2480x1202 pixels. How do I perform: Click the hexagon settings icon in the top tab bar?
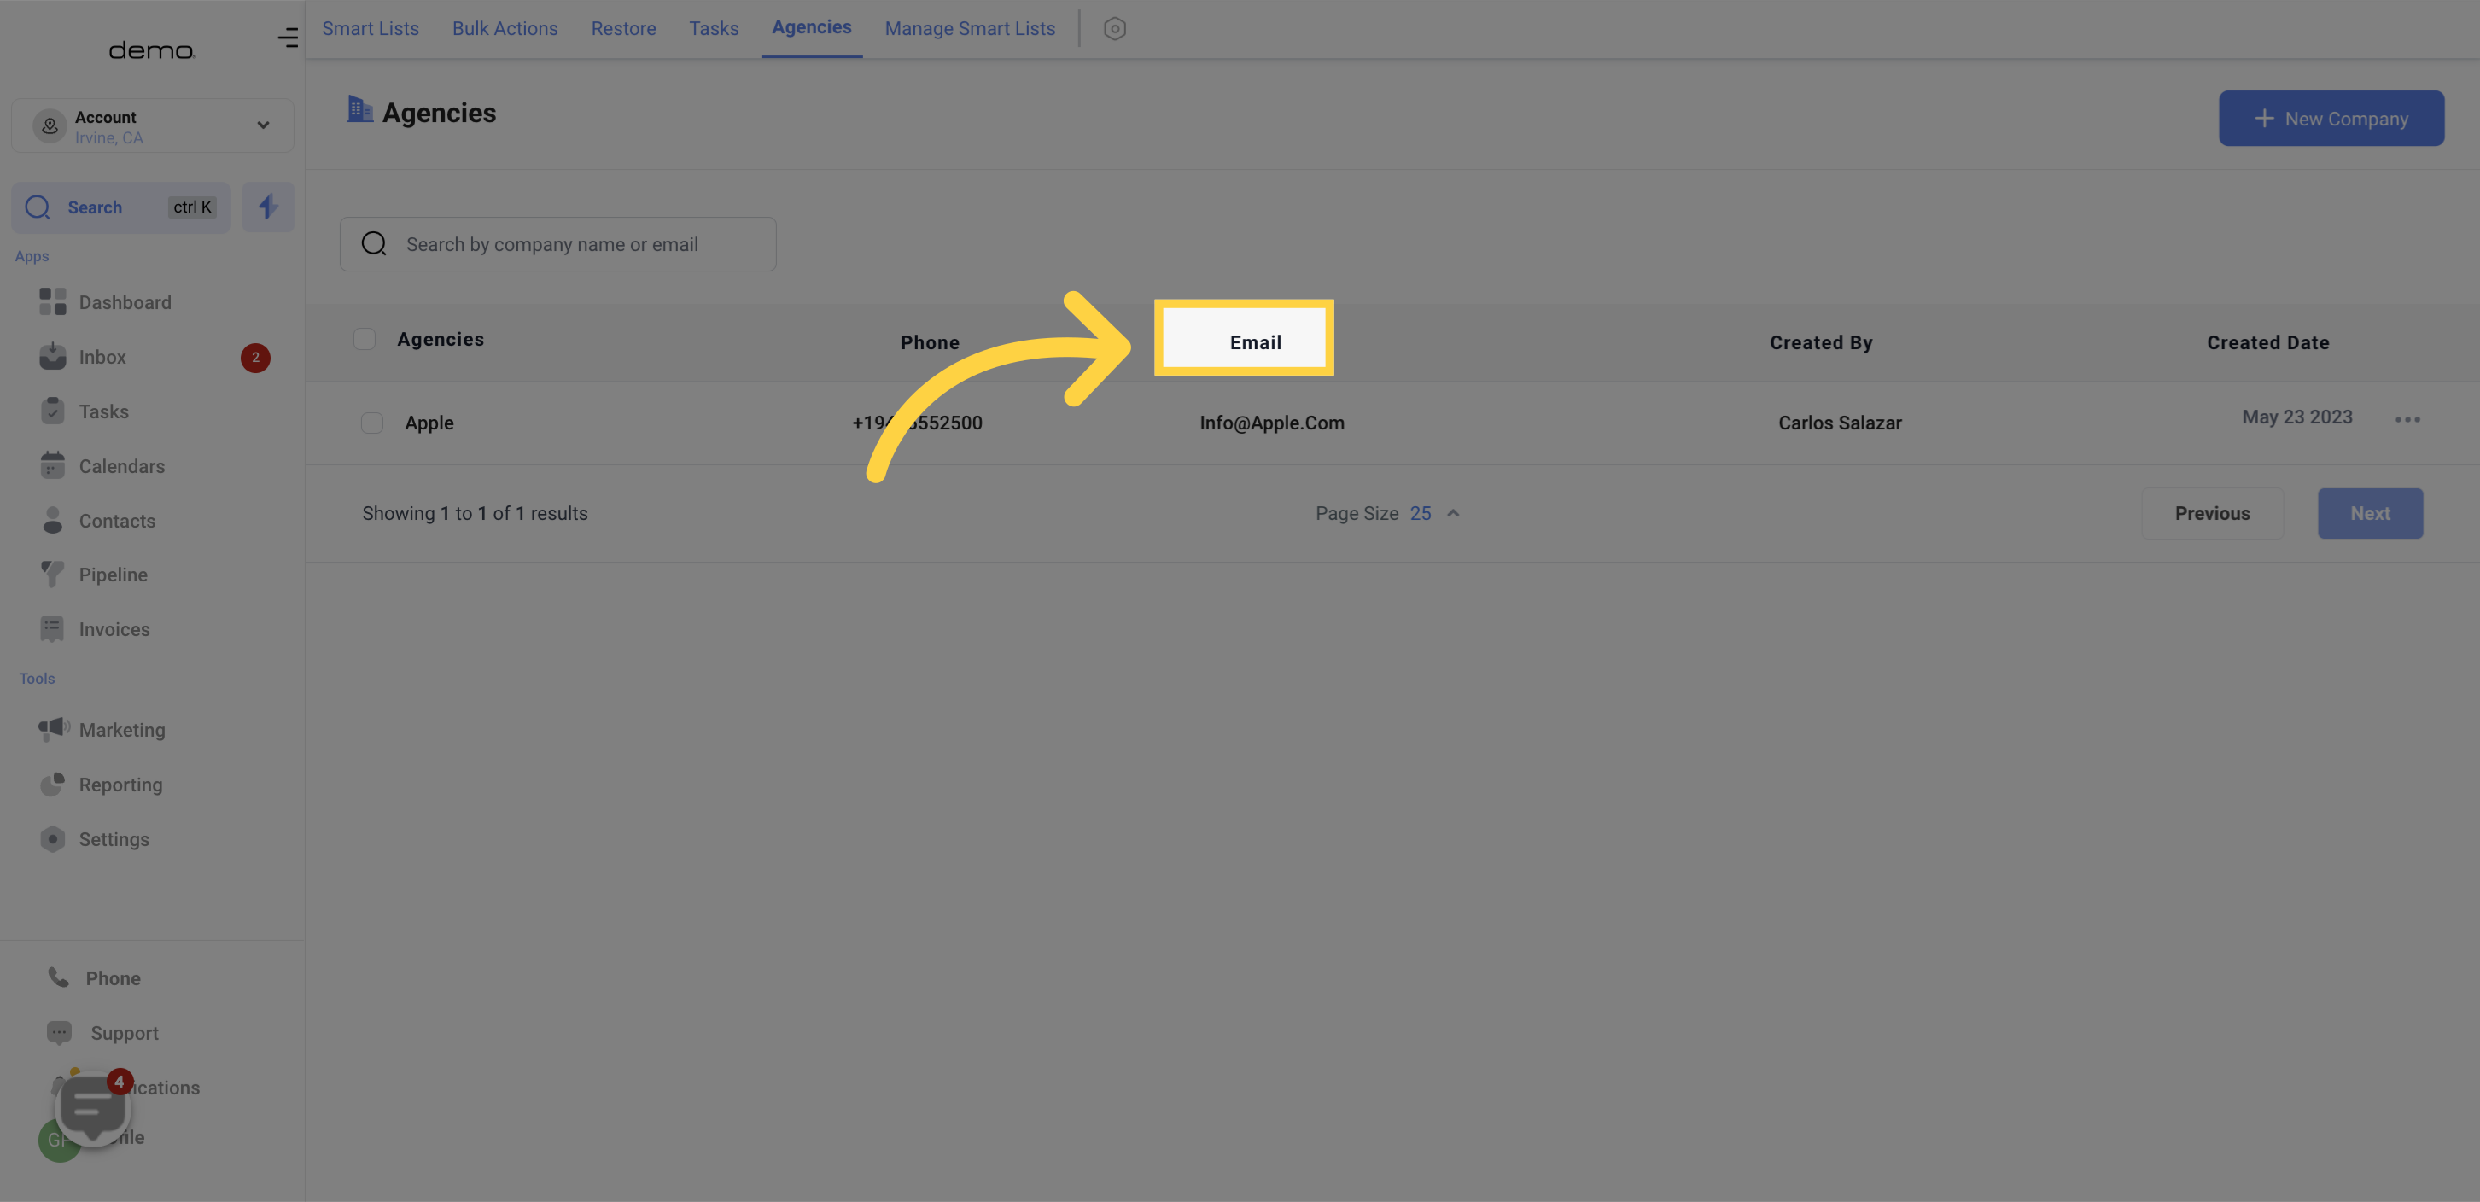tap(1115, 29)
